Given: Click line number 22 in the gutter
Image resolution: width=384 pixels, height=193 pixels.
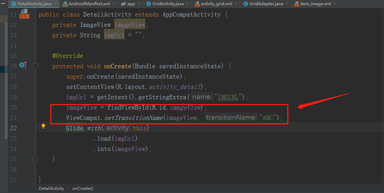Looking at the screenshot, I should (13, 128).
